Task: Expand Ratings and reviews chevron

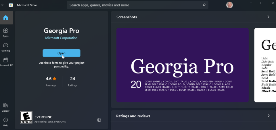Action: click(x=269, y=116)
